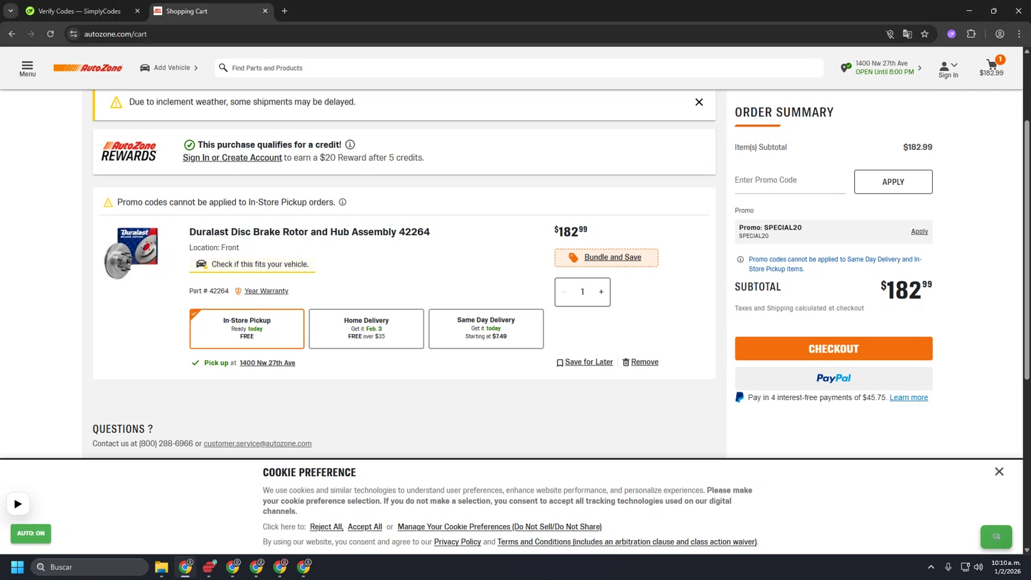The width and height of the screenshot is (1031, 580).
Task: Open Manage Your Cookie Preferences
Action: [500, 526]
